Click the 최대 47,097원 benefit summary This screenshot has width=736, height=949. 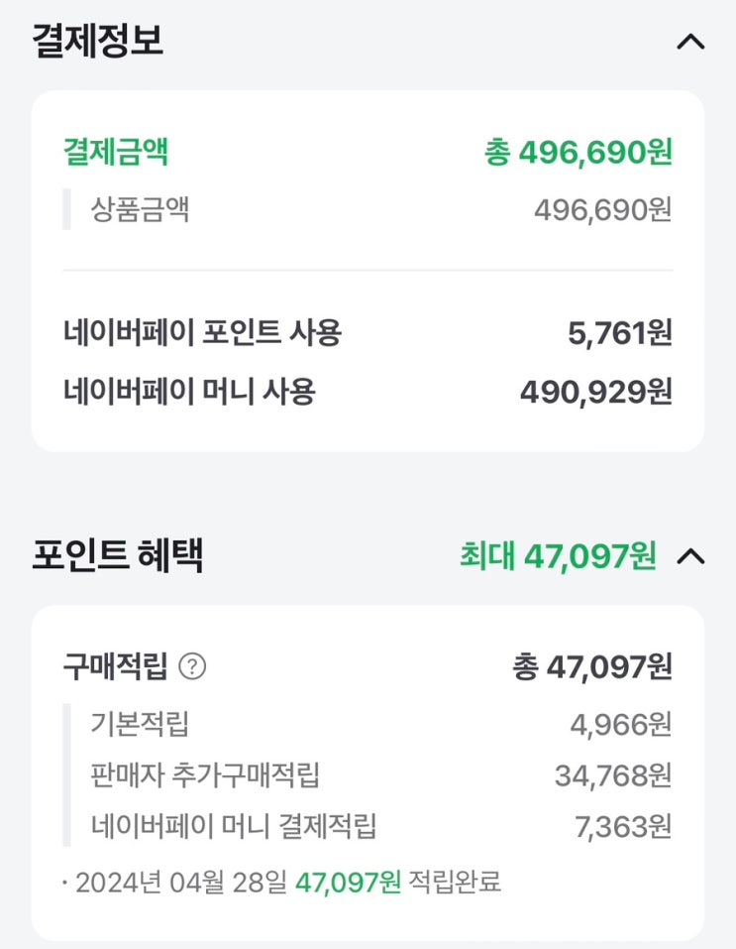pyautogui.click(x=557, y=556)
